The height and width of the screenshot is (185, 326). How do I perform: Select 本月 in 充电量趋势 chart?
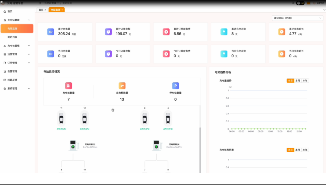click(298, 81)
